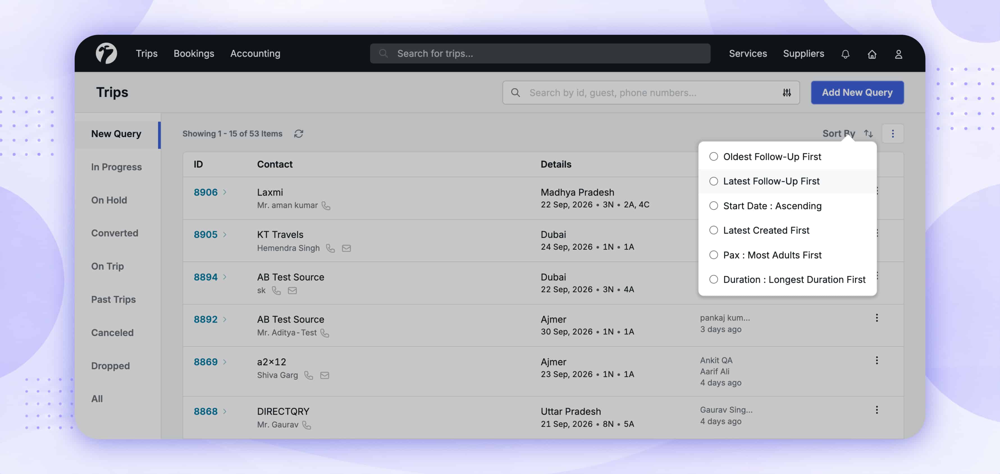This screenshot has height=474, width=1000.
Task: Click Add New Query button
Action: point(857,93)
